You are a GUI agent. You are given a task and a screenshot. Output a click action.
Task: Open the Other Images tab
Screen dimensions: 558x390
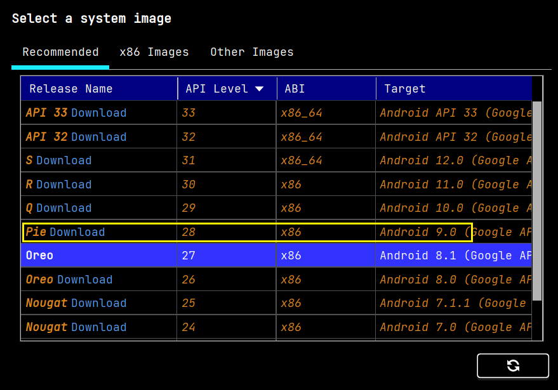click(x=252, y=52)
